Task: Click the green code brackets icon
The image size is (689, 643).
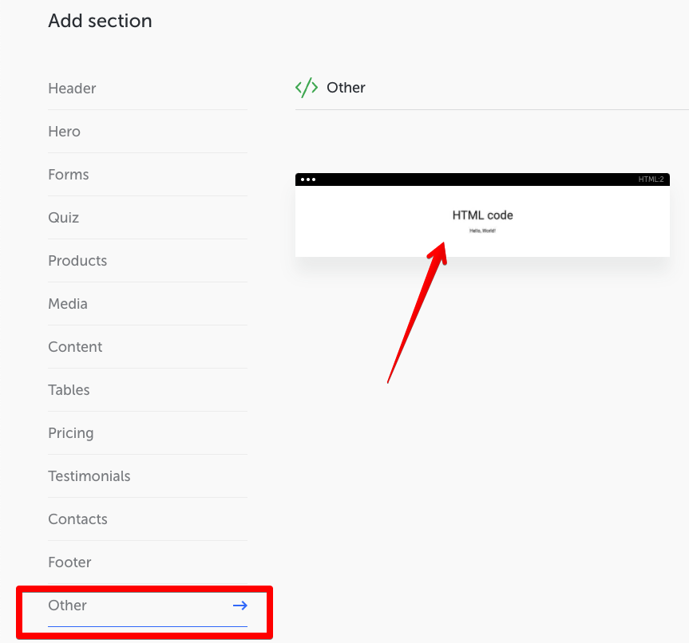Action: pyautogui.click(x=307, y=88)
